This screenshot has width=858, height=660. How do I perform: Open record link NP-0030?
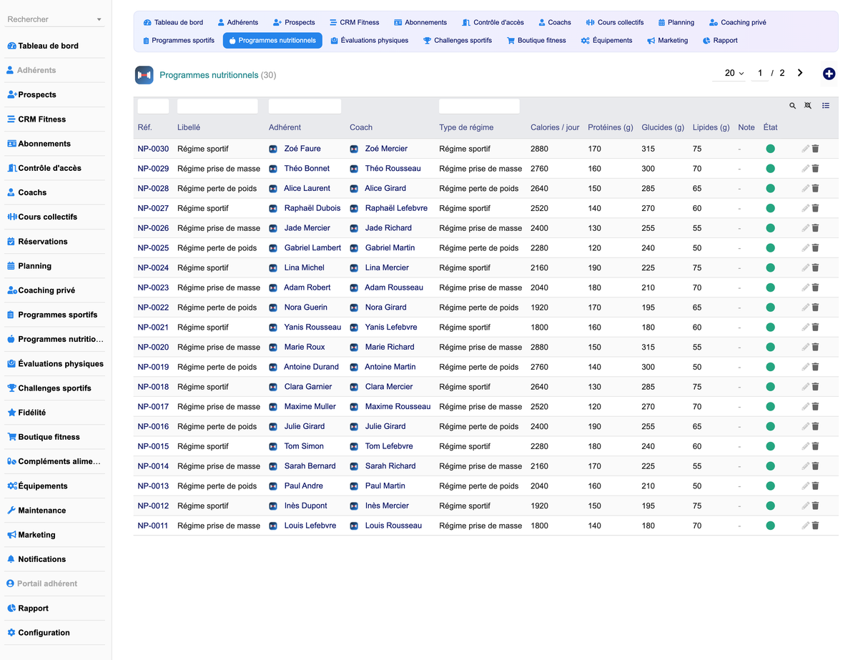click(153, 149)
